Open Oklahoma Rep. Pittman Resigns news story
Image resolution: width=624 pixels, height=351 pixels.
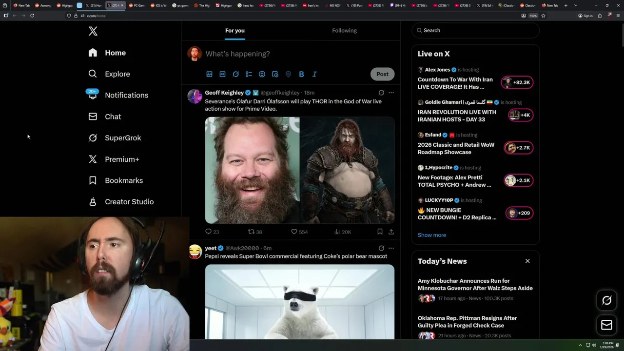[468, 322]
